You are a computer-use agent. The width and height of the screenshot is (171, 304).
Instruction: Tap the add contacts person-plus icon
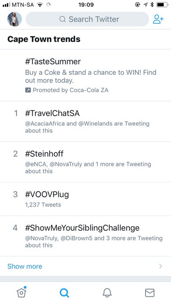tap(158, 19)
